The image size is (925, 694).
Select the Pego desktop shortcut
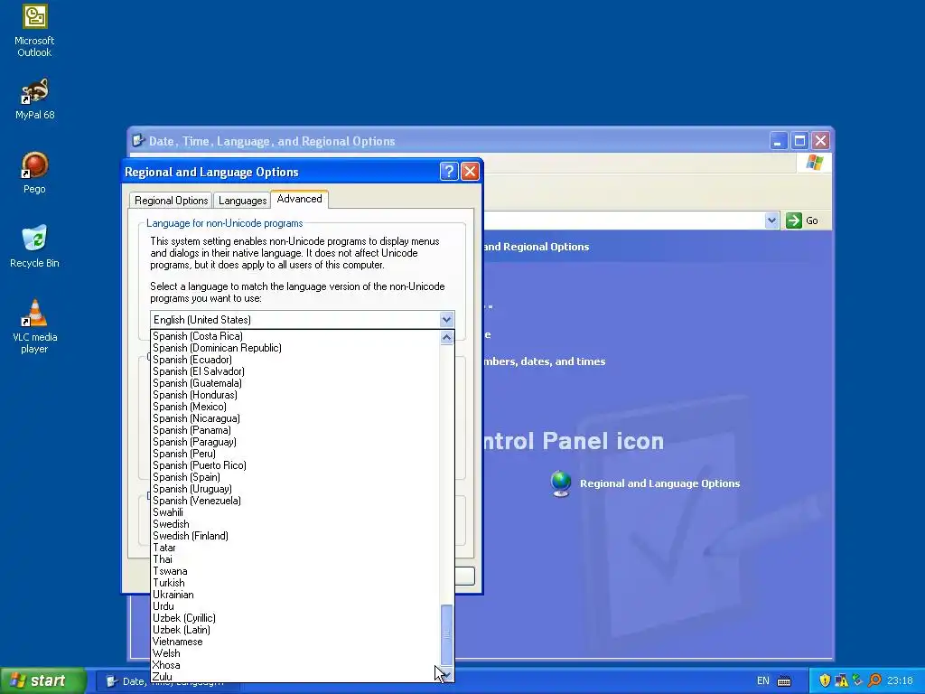34,173
